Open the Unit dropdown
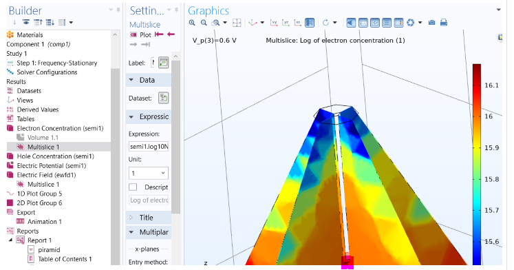 (149, 173)
